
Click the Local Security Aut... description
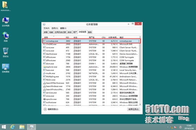point(128,70)
